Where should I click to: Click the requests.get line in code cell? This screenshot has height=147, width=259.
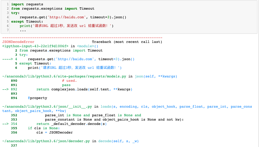click(73, 17)
